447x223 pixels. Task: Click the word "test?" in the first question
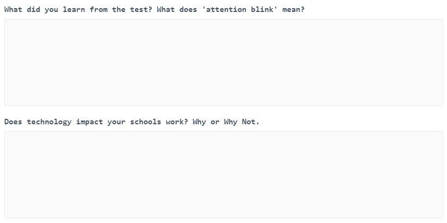click(141, 10)
